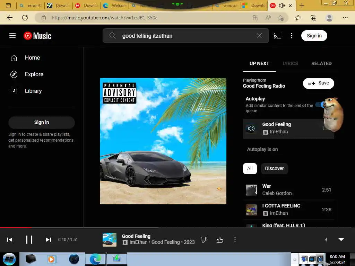Switch to the RELATED tab
The height and width of the screenshot is (266, 355).
point(321,64)
